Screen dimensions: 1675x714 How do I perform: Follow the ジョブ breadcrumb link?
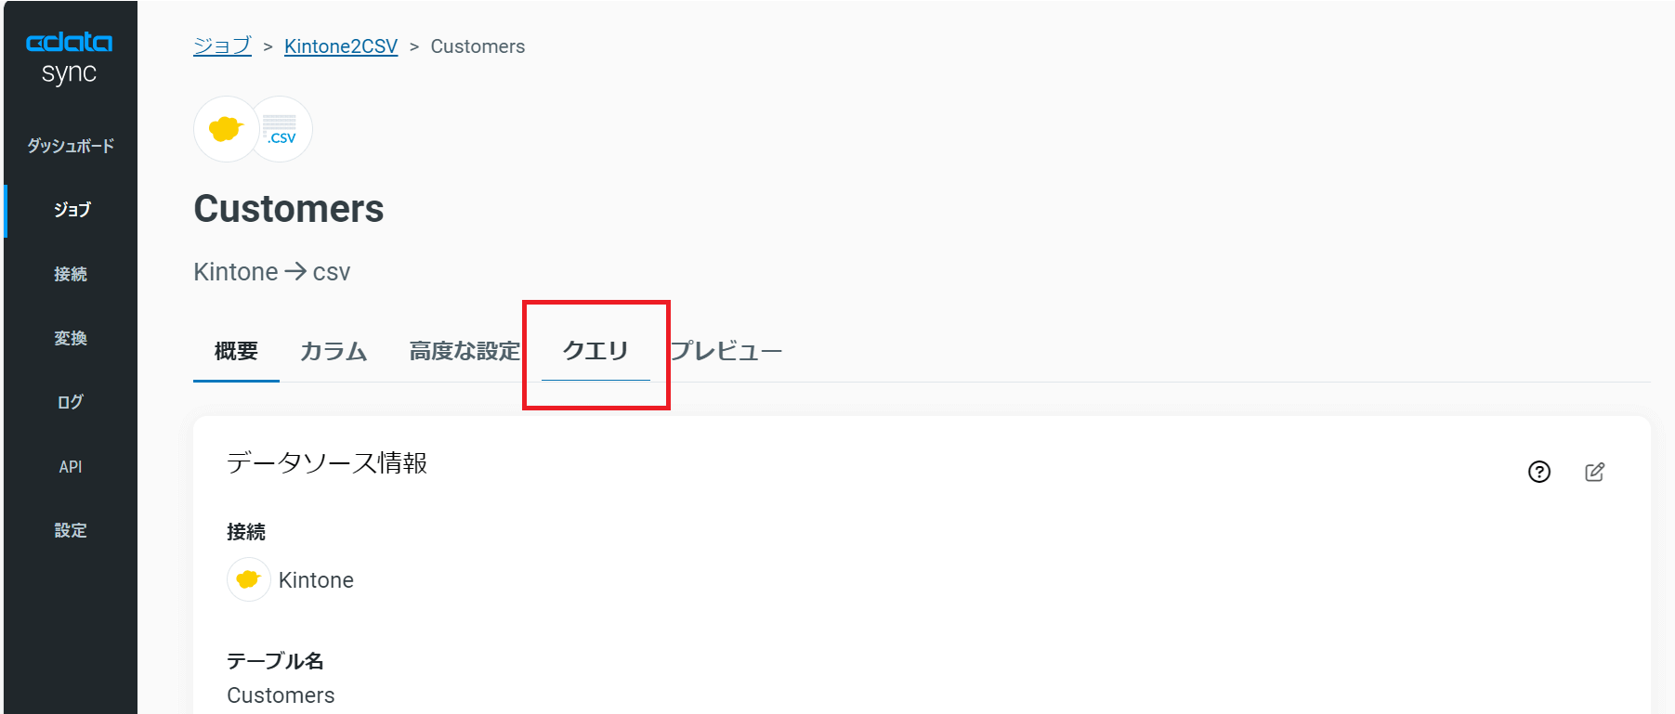(222, 46)
